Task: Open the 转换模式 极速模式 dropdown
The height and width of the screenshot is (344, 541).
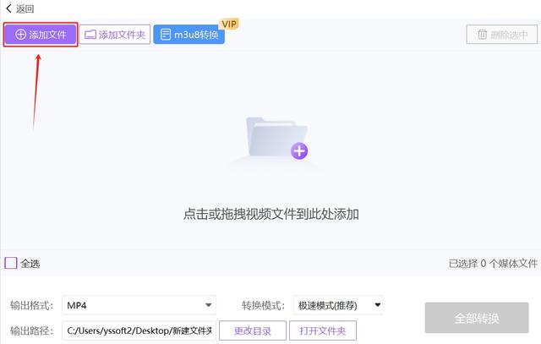Action: (x=338, y=305)
